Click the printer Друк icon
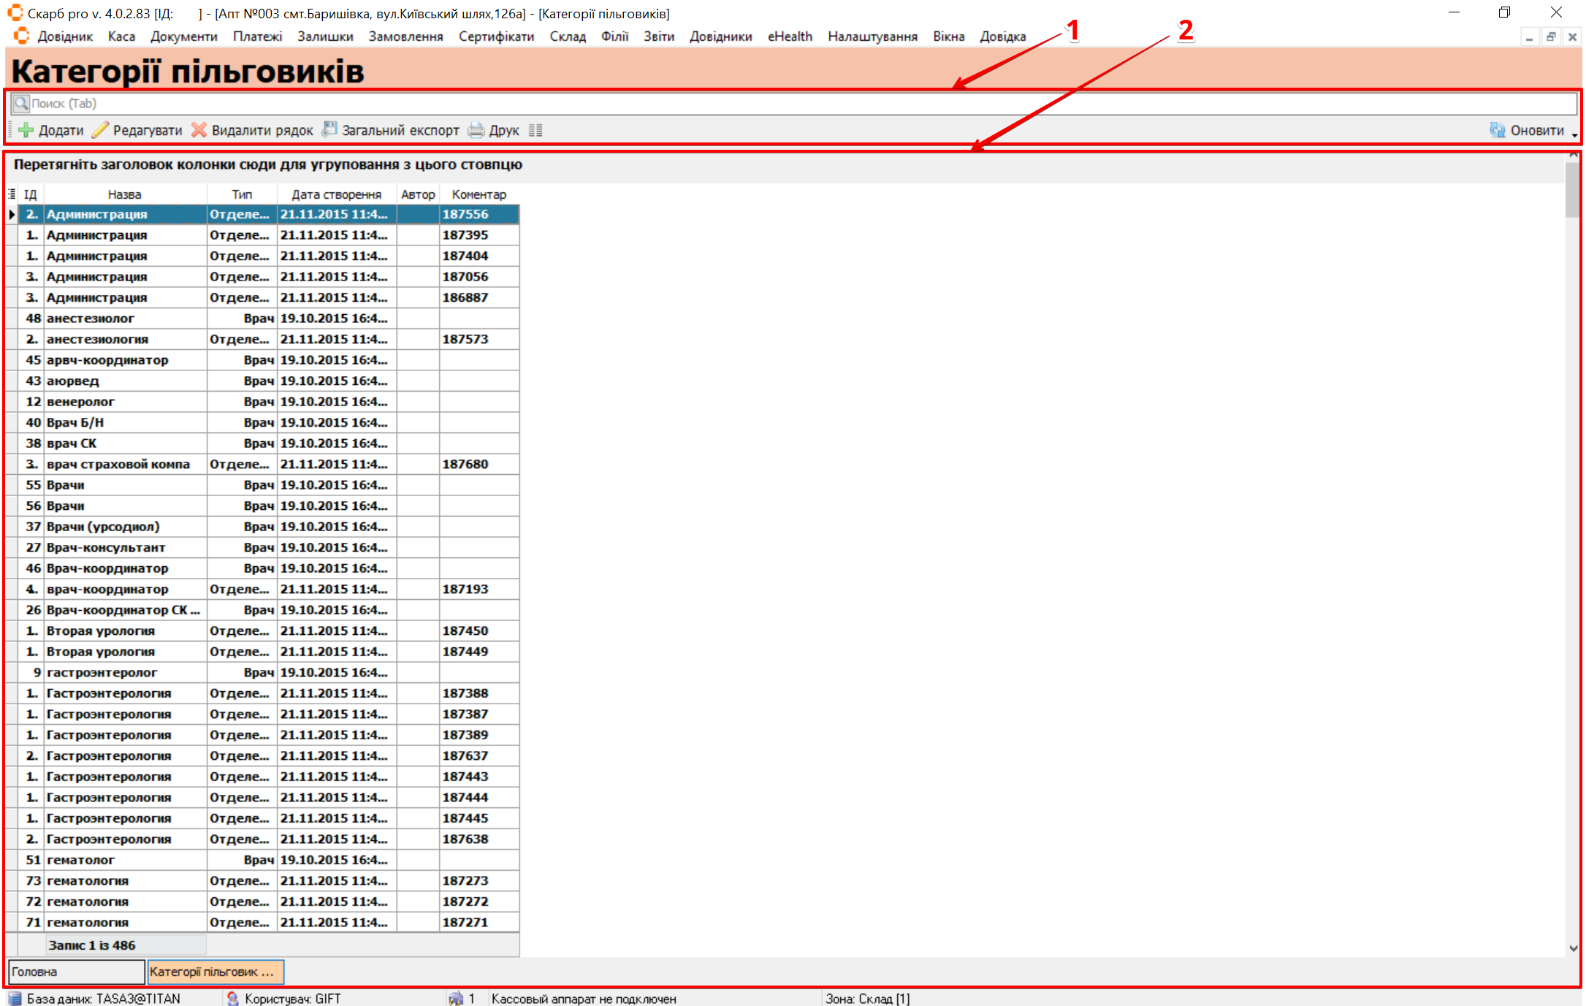The width and height of the screenshot is (1586, 1006). [476, 131]
